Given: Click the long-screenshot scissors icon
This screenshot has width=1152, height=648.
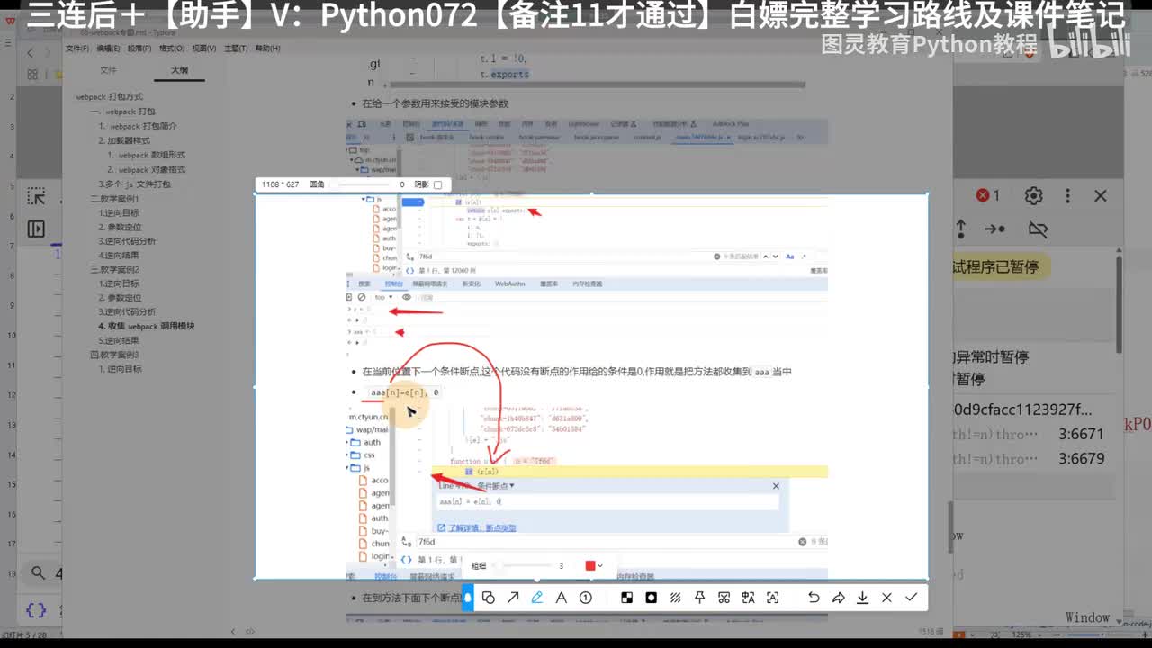Looking at the screenshot, I should pos(724,598).
